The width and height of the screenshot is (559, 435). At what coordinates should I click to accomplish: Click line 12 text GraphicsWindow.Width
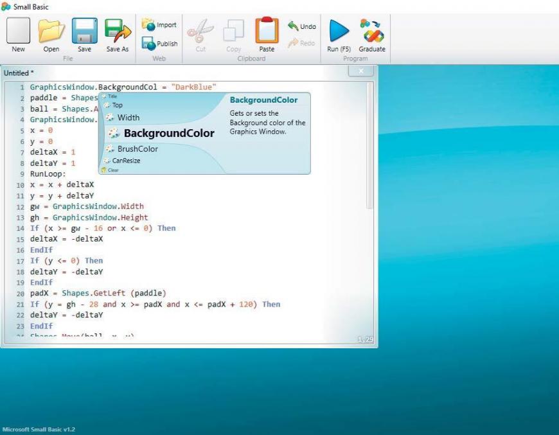point(98,206)
